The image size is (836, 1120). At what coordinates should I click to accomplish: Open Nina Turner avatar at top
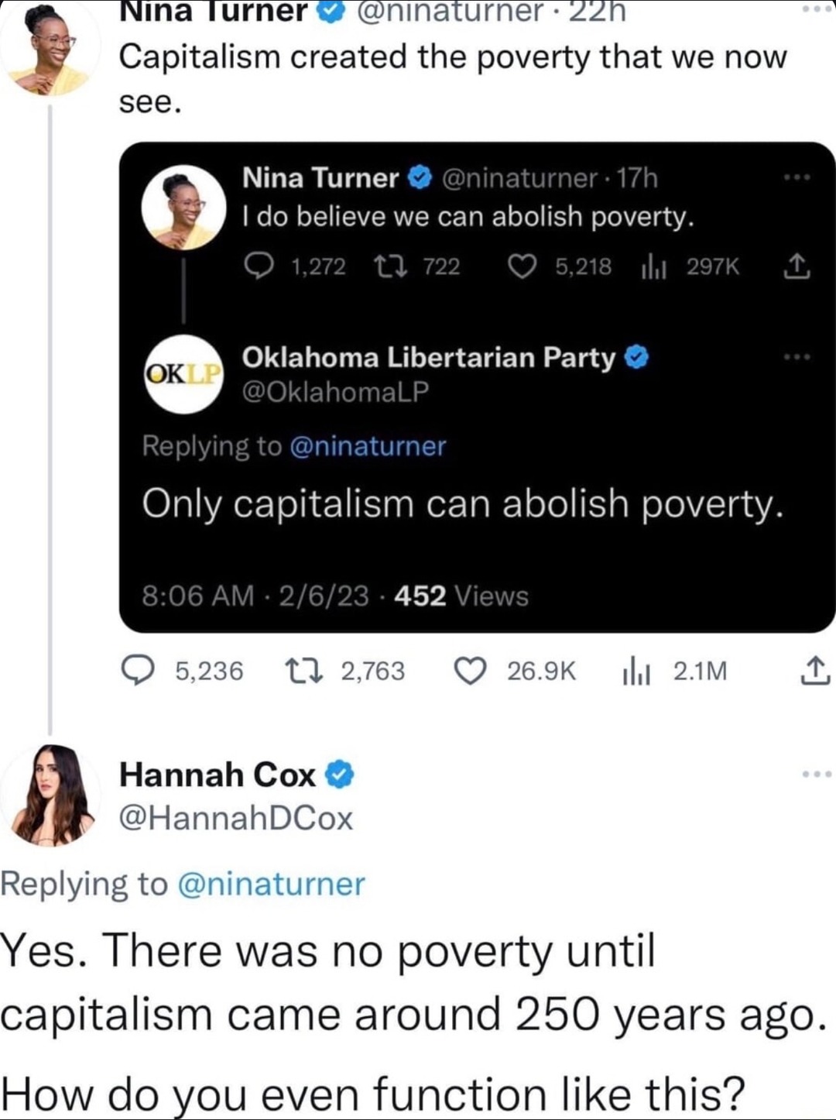[50, 50]
